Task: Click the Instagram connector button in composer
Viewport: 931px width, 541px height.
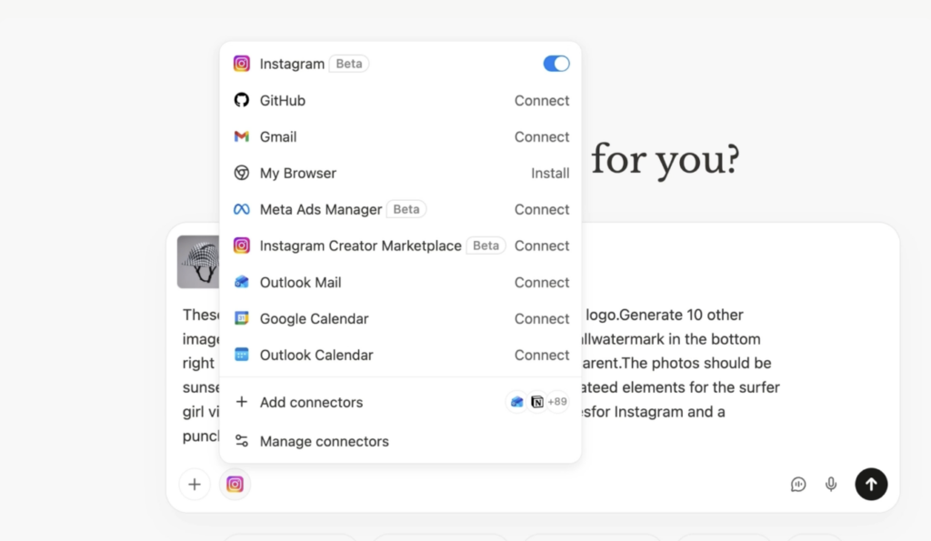Action: (235, 484)
